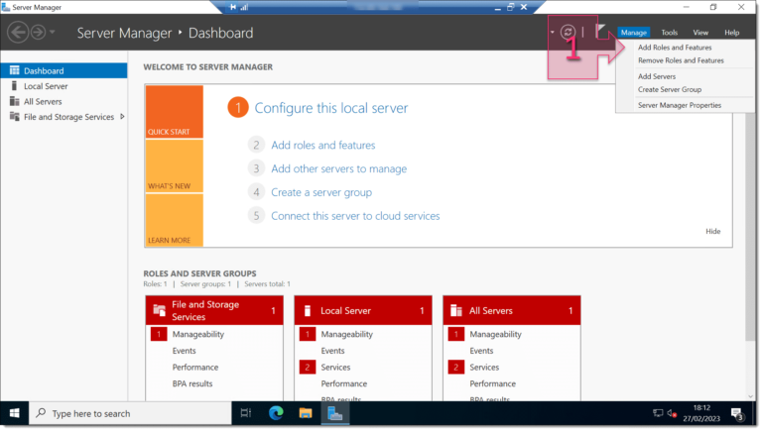The width and height of the screenshot is (762, 431).
Task: Click the Local Server sidebar icon
Action: point(15,86)
